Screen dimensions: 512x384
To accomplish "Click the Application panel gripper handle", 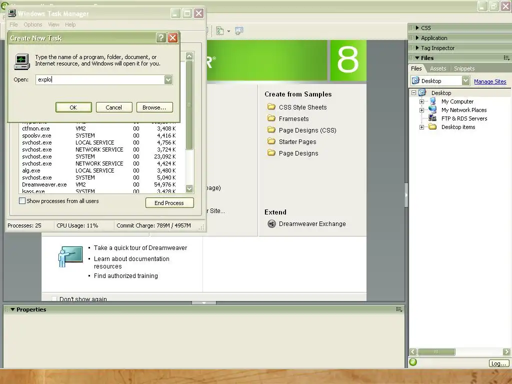I will coord(411,38).
